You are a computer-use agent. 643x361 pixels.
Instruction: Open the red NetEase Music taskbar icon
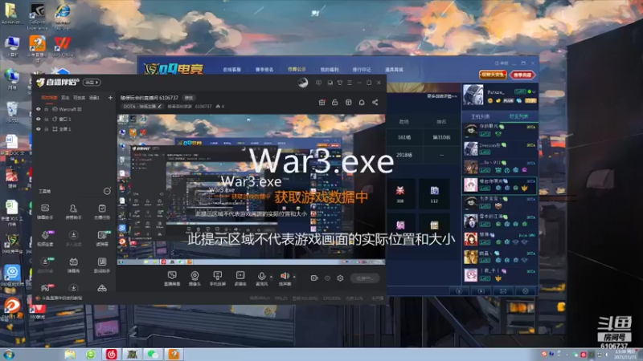pos(111,355)
